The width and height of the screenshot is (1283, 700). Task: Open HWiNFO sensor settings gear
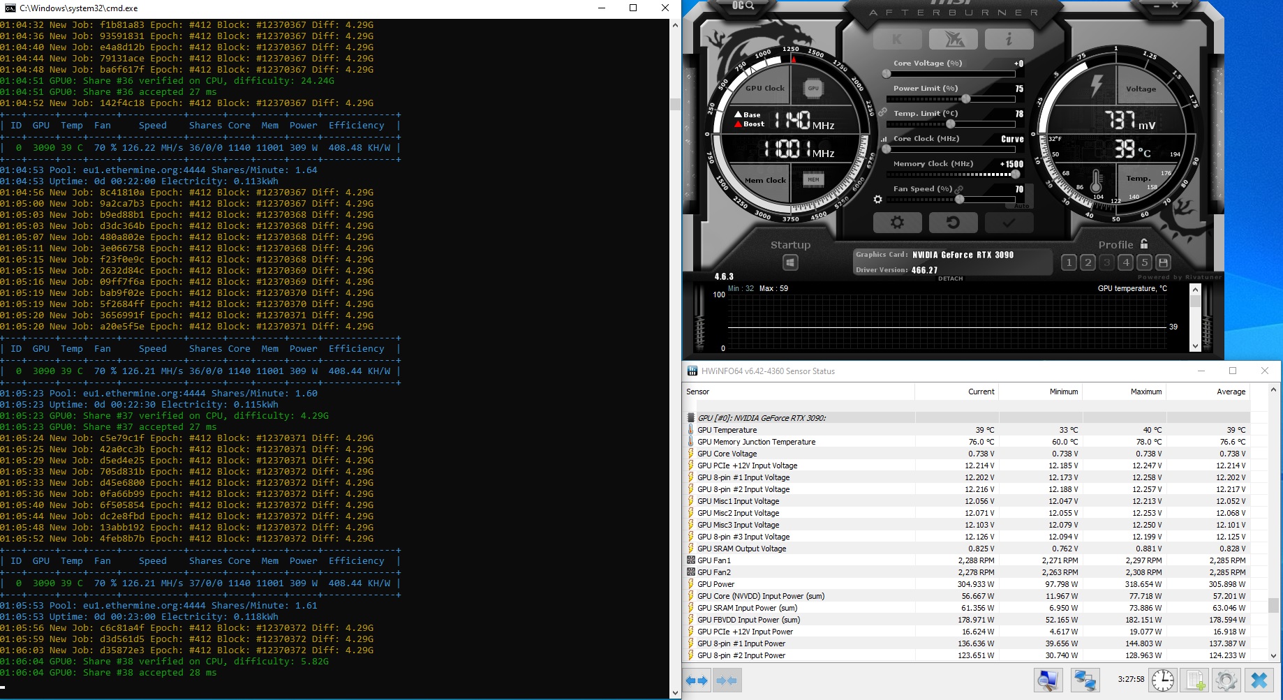[x=1226, y=680]
